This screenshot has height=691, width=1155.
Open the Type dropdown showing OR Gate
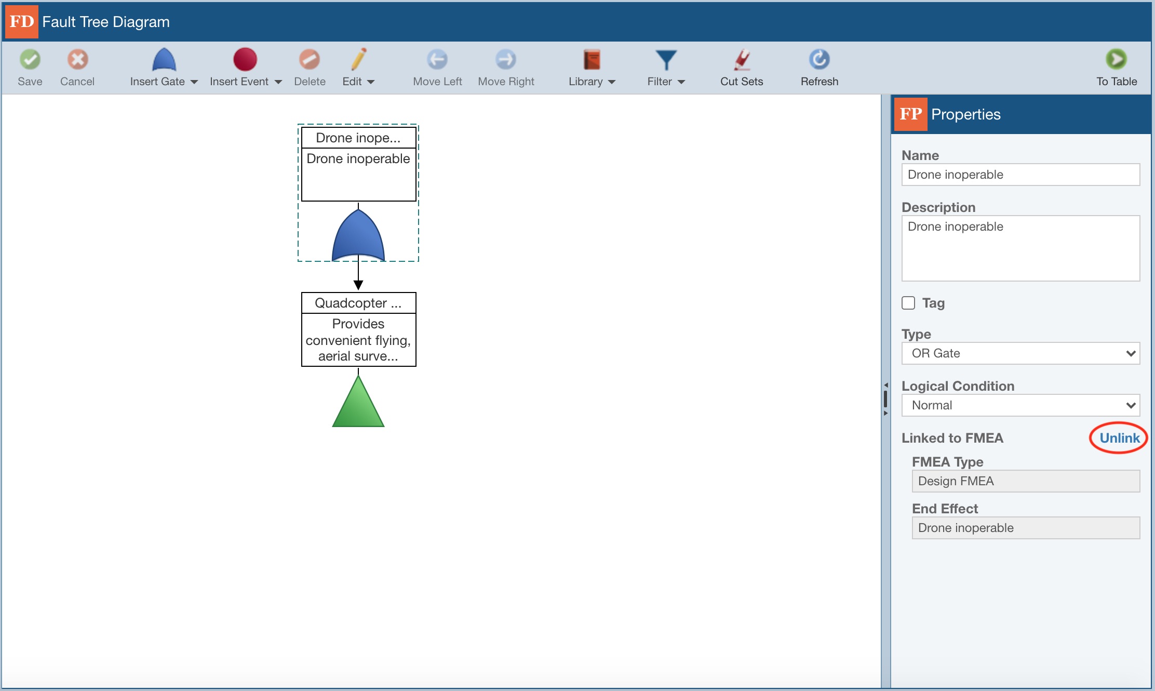coord(1019,353)
